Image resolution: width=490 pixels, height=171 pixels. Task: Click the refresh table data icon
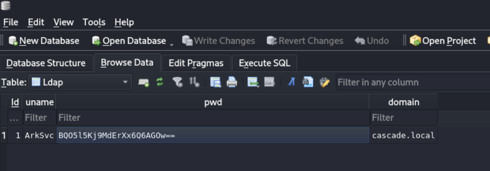[160, 82]
